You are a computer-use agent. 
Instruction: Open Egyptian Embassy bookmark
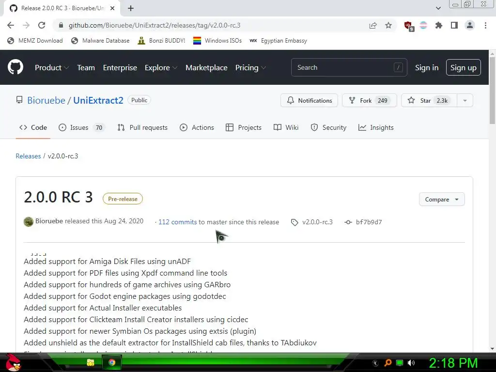click(278, 41)
